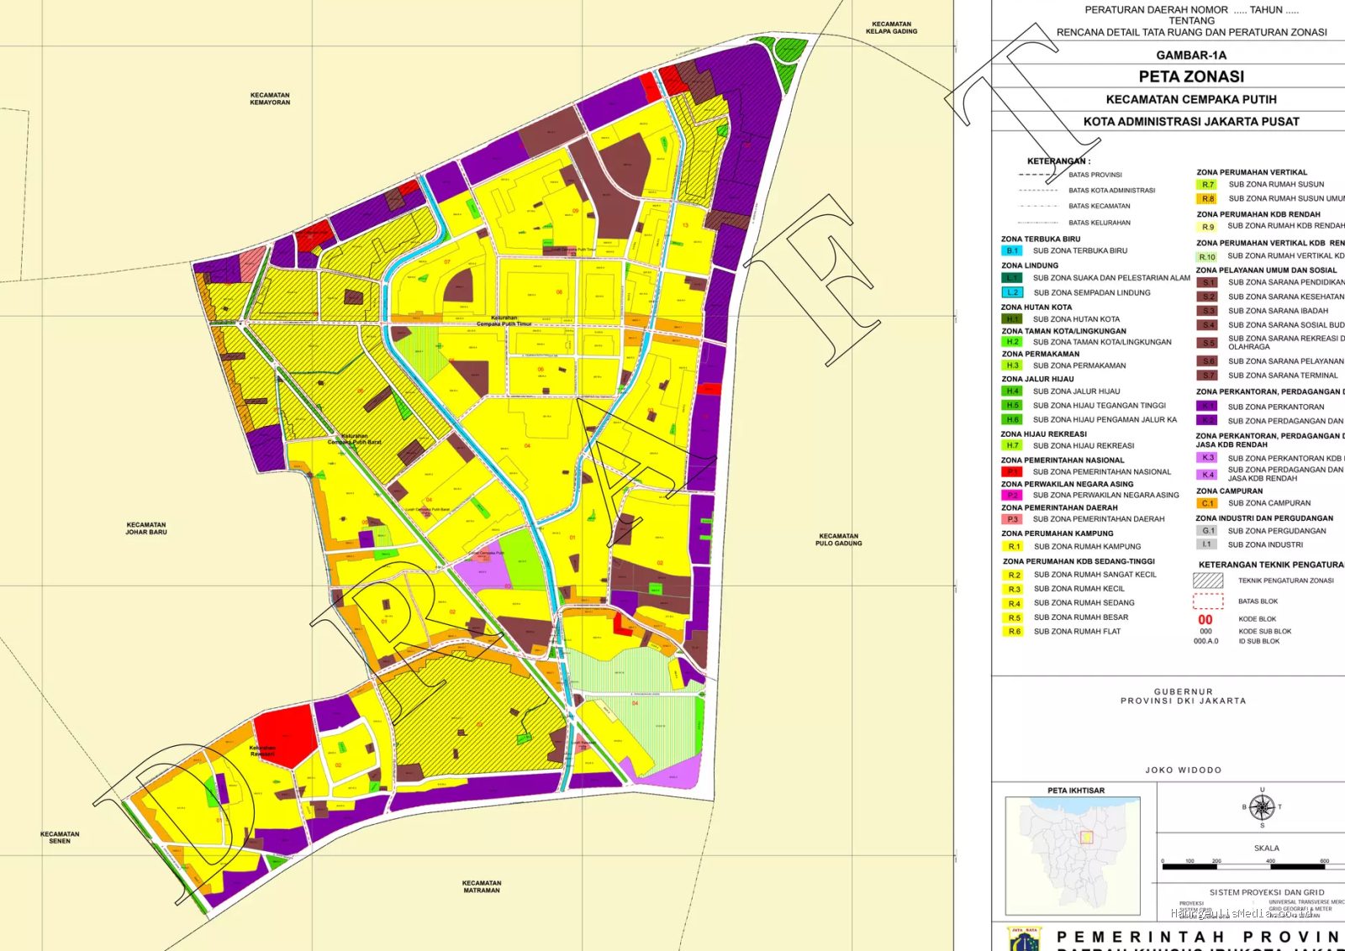Select the grey G.1 Pergudangan legend swatch

(1207, 531)
